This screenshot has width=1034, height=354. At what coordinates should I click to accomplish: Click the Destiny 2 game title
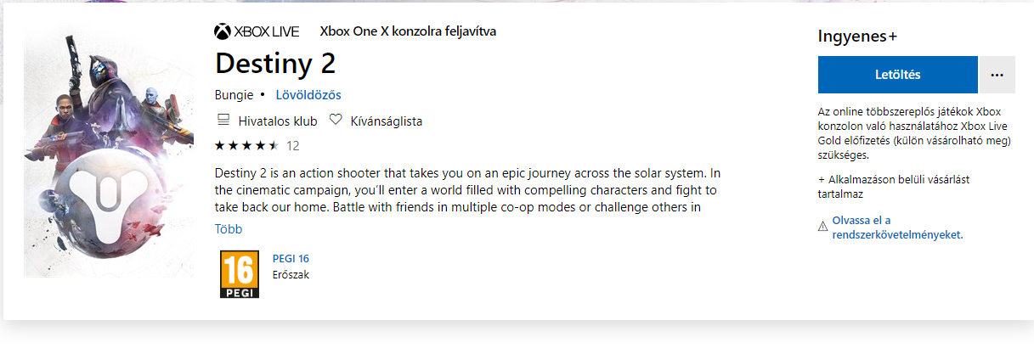pos(275,65)
